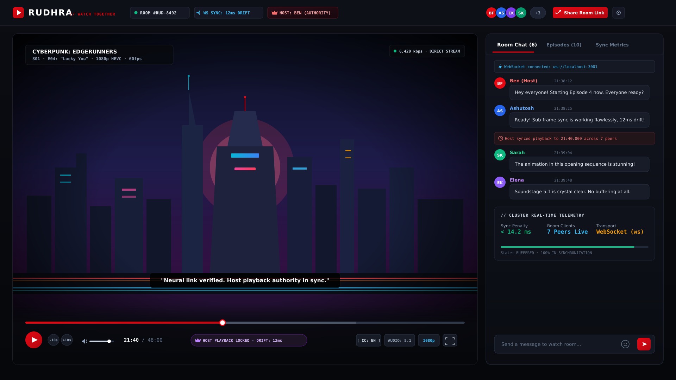This screenshot has height=380, width=676.
Task: Skip back with the -10s button
Action: [x=54, y=340]
